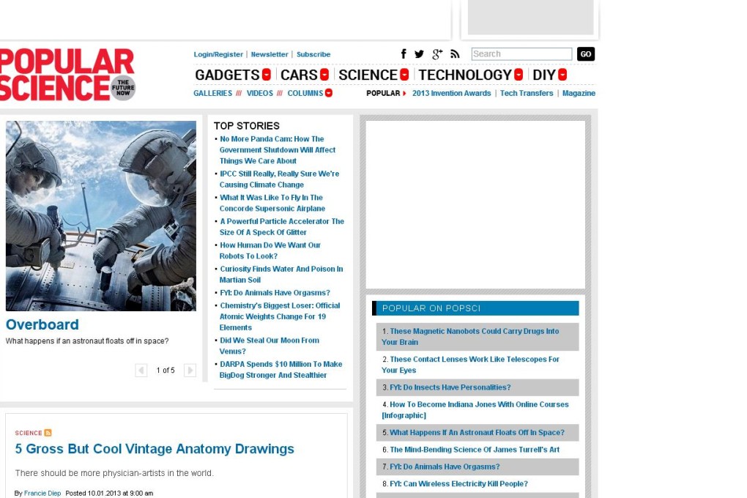Click the Facebook icon in the header
The width and height of the screenshot is (747, 498).
tap(404, 53)
